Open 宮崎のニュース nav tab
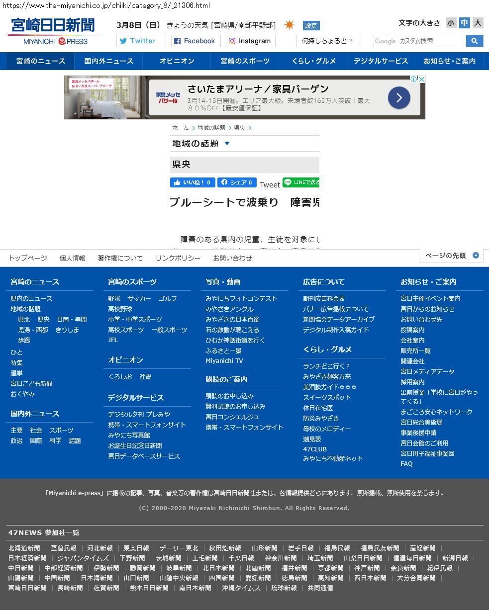The width and height of the screenshot is (489, 610). pyautogui.click(x=40, y=61)
